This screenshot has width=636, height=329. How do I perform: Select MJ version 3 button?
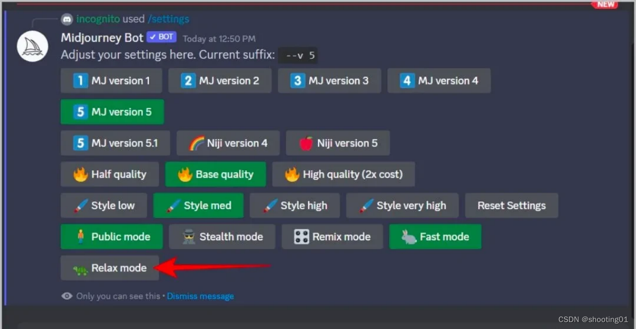[x=329, y=80]
